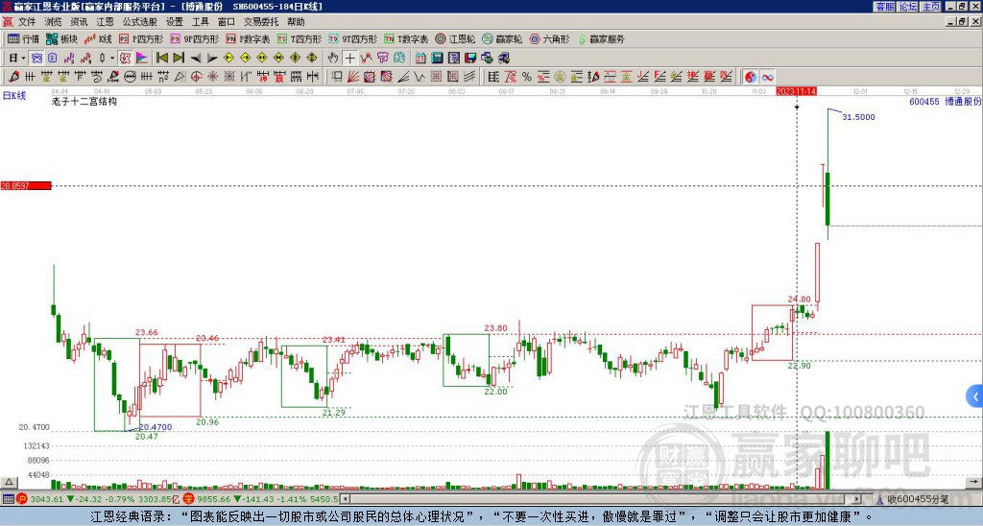The width and height of the screenshot is (983, 526).
Task: Click the 3043.61 index status value
Action: pos(47,499)
